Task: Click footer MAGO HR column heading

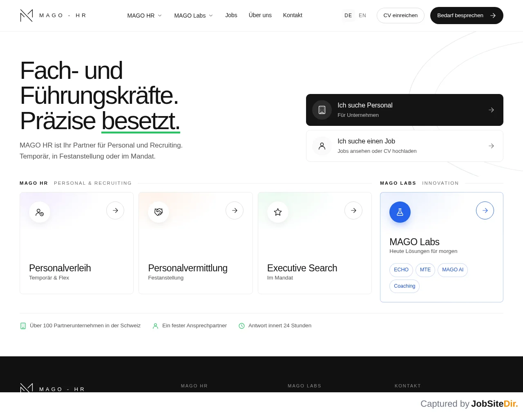Action: [194, 386]
